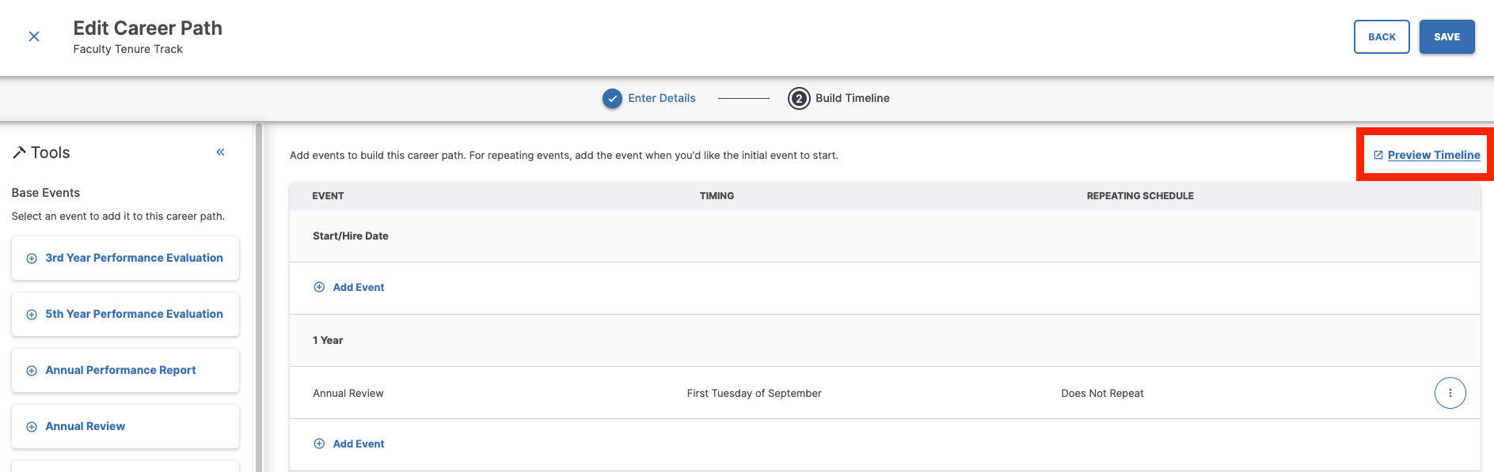Click the Base Events heading
The width and height of the screenshot is (1494, 472).
click(46, 193)
